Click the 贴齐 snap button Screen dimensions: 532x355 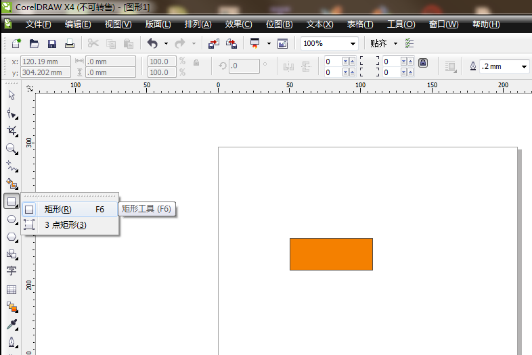point(378,43)
